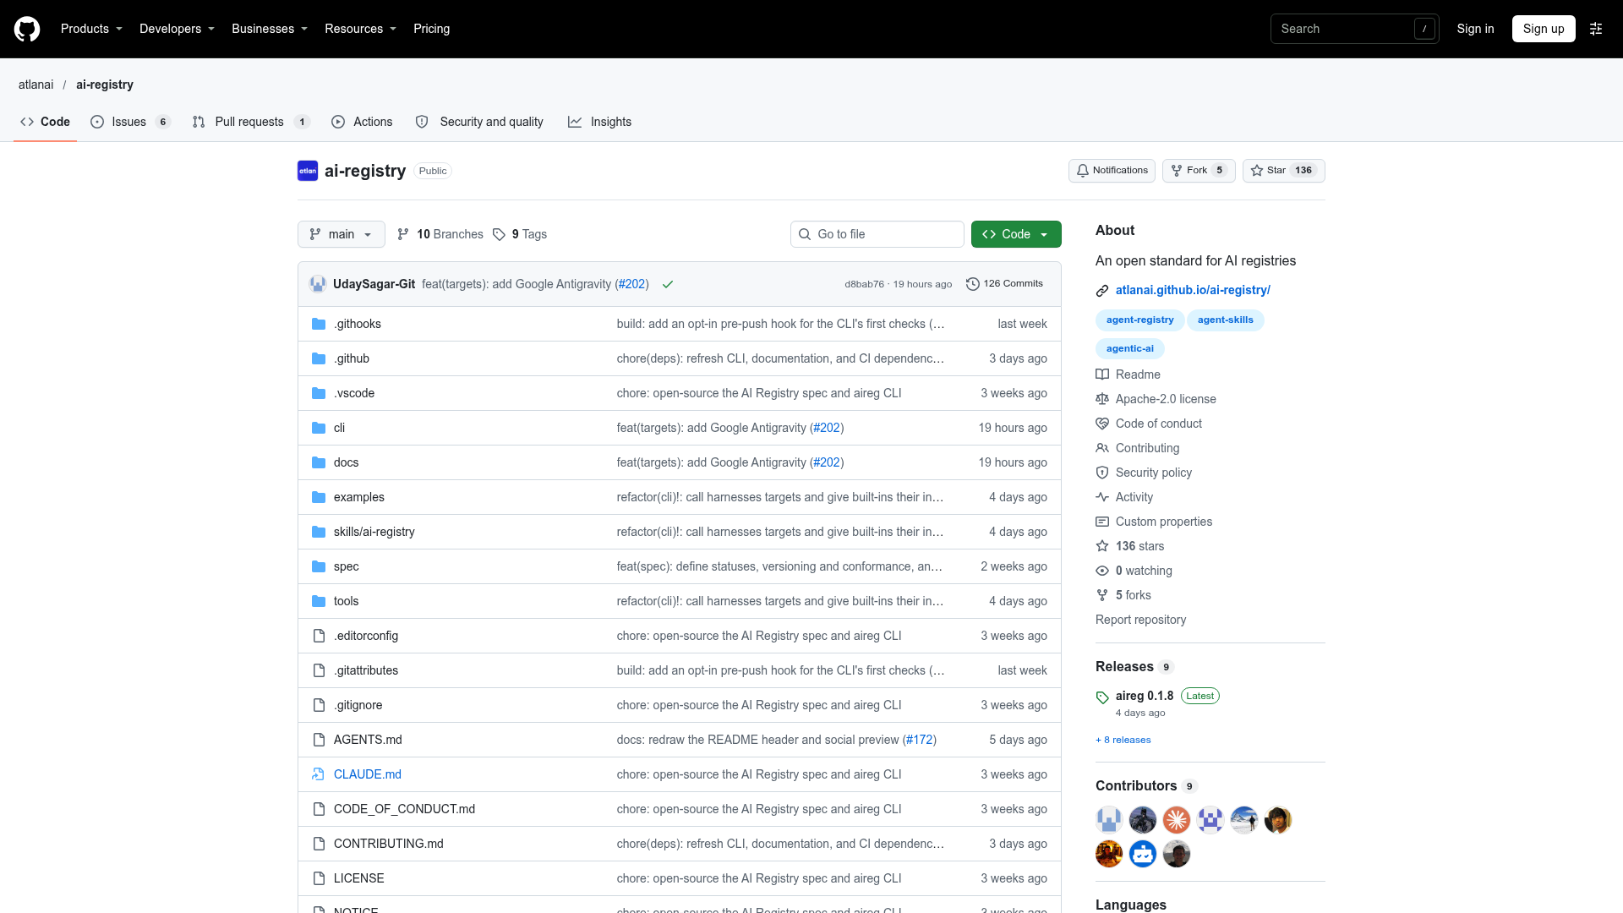Open the Insights tab

coord(600,122)
